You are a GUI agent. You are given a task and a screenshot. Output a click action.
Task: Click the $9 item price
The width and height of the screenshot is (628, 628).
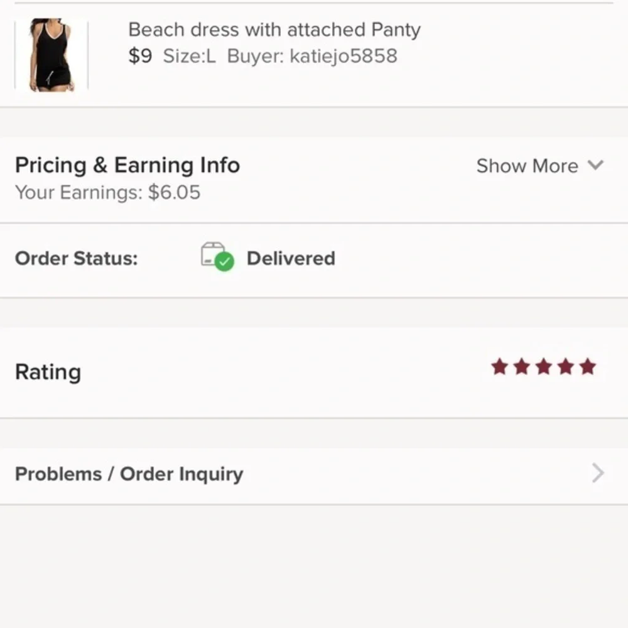141,56
